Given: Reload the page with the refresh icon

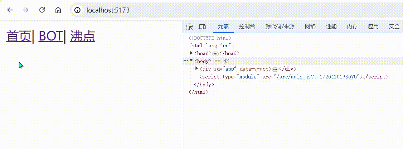Looking at the screenshot, I should (x=42, y=10).
